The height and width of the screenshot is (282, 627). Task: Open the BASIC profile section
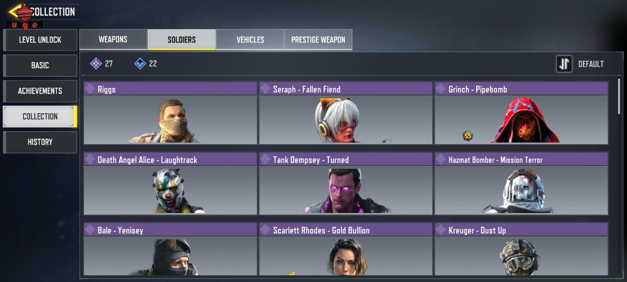40,65
